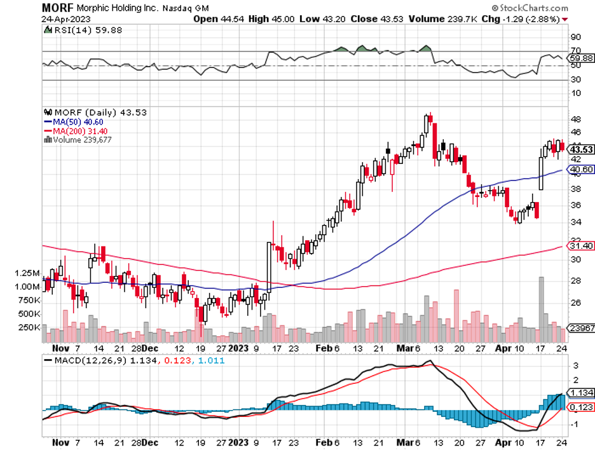
Task: Click the 1.134 MACD axis tag
Action: pyautogui.click(x=581, y=392)
